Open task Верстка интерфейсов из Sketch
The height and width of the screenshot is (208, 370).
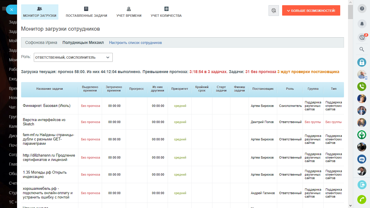point(44,122)
